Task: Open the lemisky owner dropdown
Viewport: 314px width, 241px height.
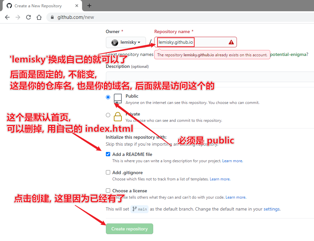Action: pos(126,42)
